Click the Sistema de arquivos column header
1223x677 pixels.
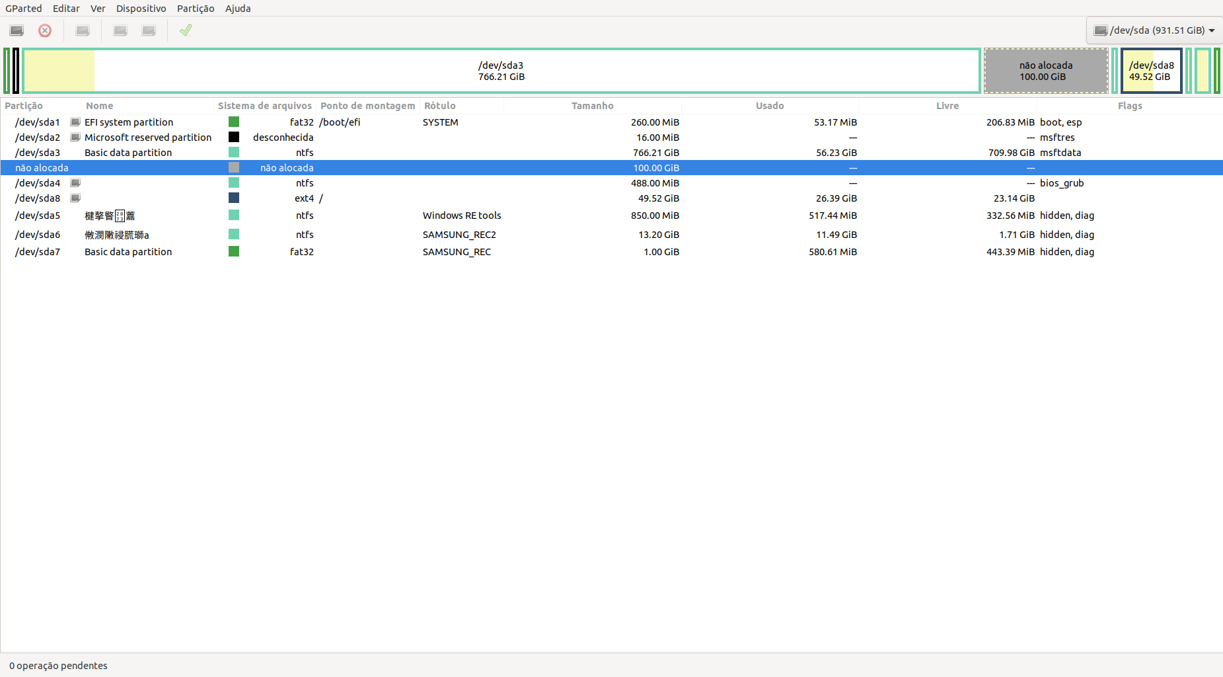click(264, 106)
